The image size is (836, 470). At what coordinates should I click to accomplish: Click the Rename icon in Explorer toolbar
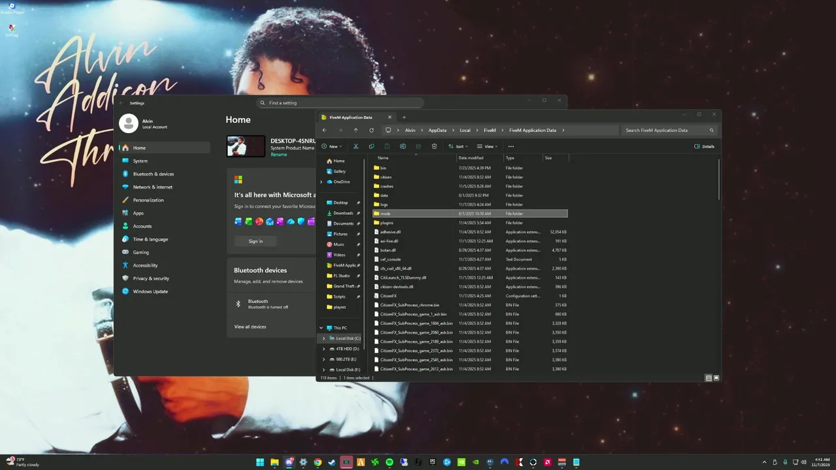403,146
